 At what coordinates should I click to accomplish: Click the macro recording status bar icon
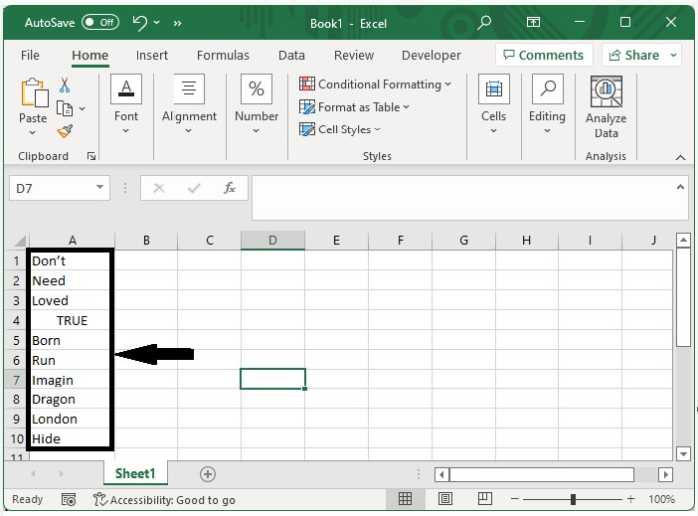tap(68, 499)
